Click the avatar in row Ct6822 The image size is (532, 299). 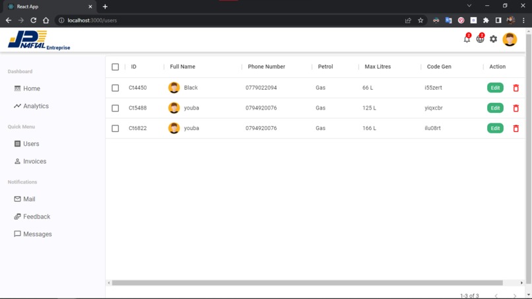pyautogui.click(x=174, y=128)
